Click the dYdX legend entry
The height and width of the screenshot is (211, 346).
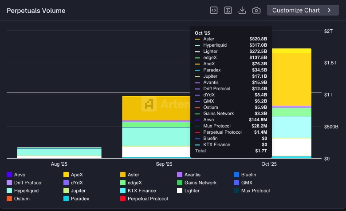77,183
